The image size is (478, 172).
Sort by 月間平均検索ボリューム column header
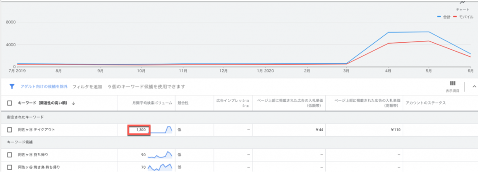(152, 103)
